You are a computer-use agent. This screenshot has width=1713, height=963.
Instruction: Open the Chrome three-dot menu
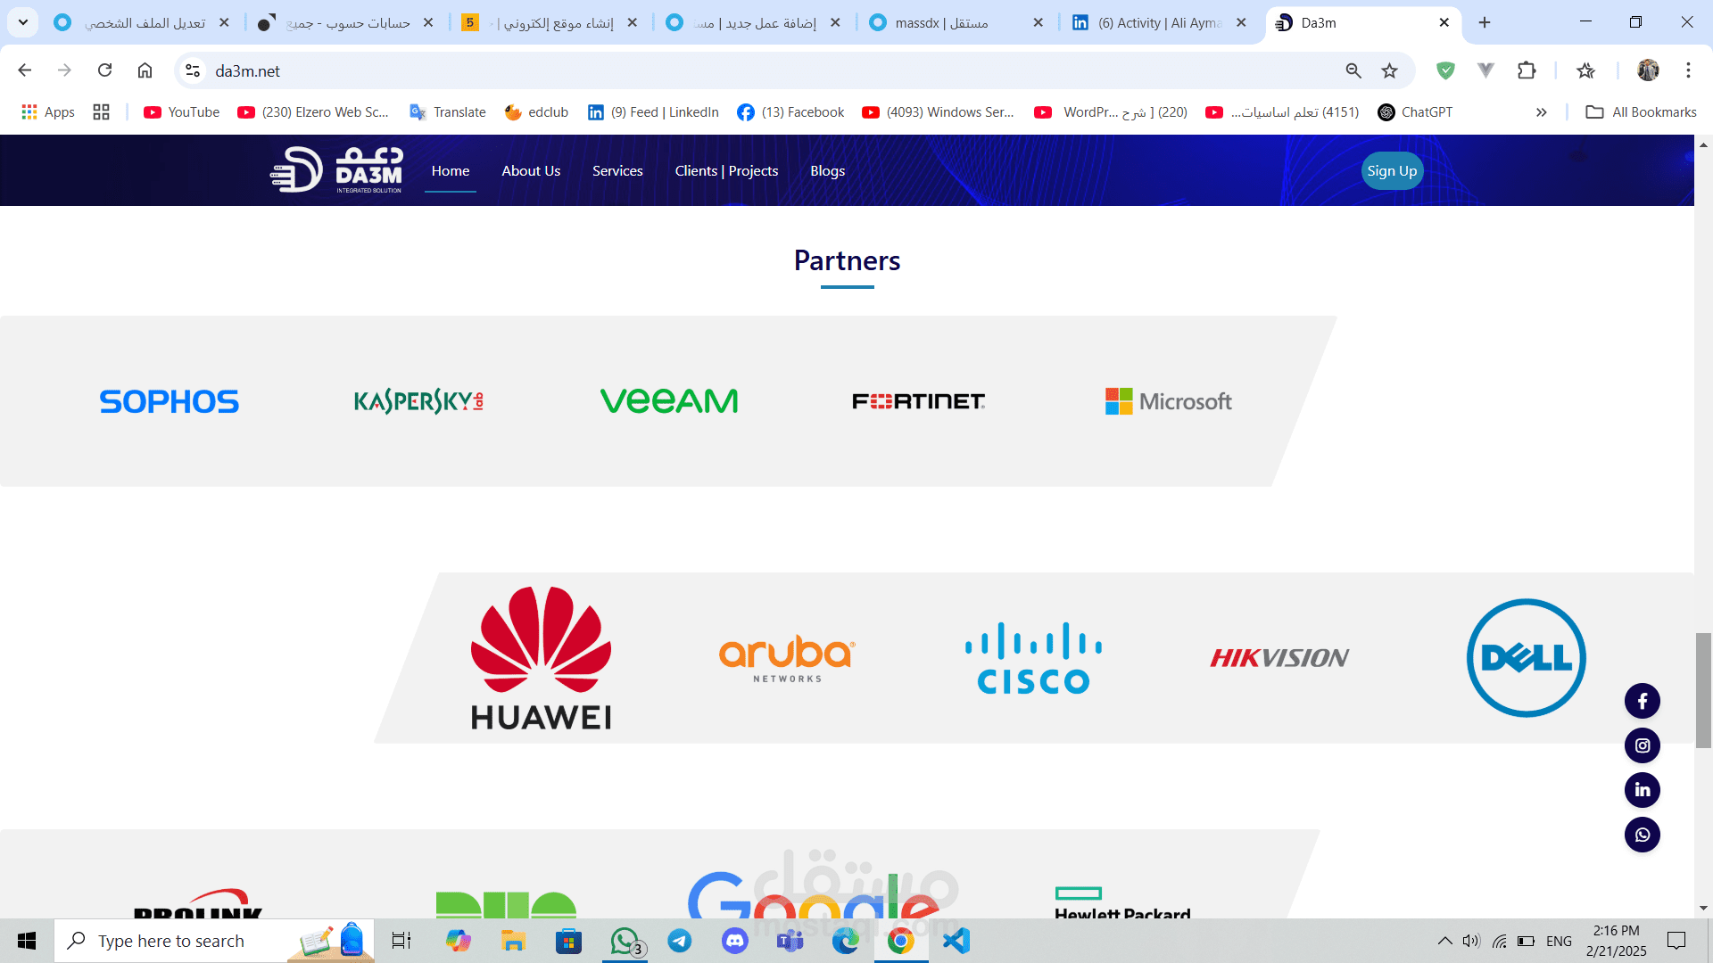tap(1688, 70)
